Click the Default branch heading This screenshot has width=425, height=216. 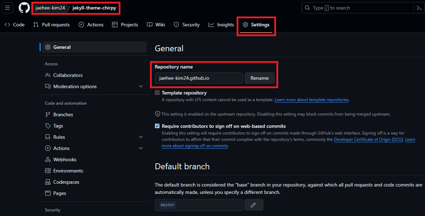(x=182, y=166)
